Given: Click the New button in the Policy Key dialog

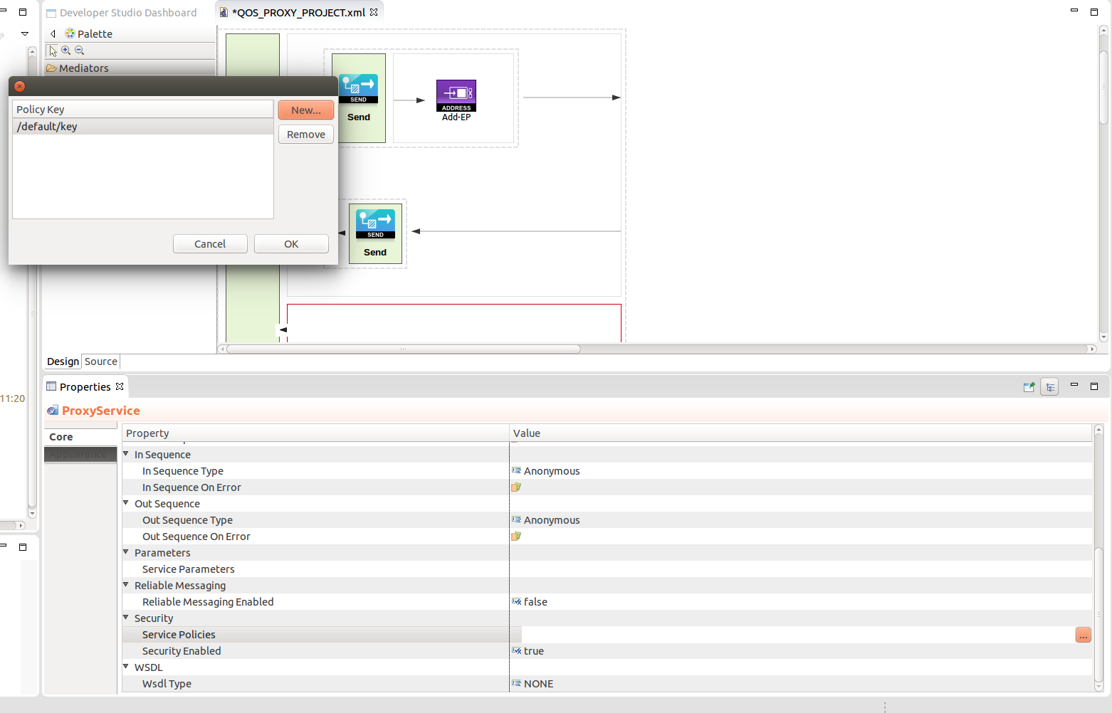Looking at the screenshot, I should (x=305, y=110).
